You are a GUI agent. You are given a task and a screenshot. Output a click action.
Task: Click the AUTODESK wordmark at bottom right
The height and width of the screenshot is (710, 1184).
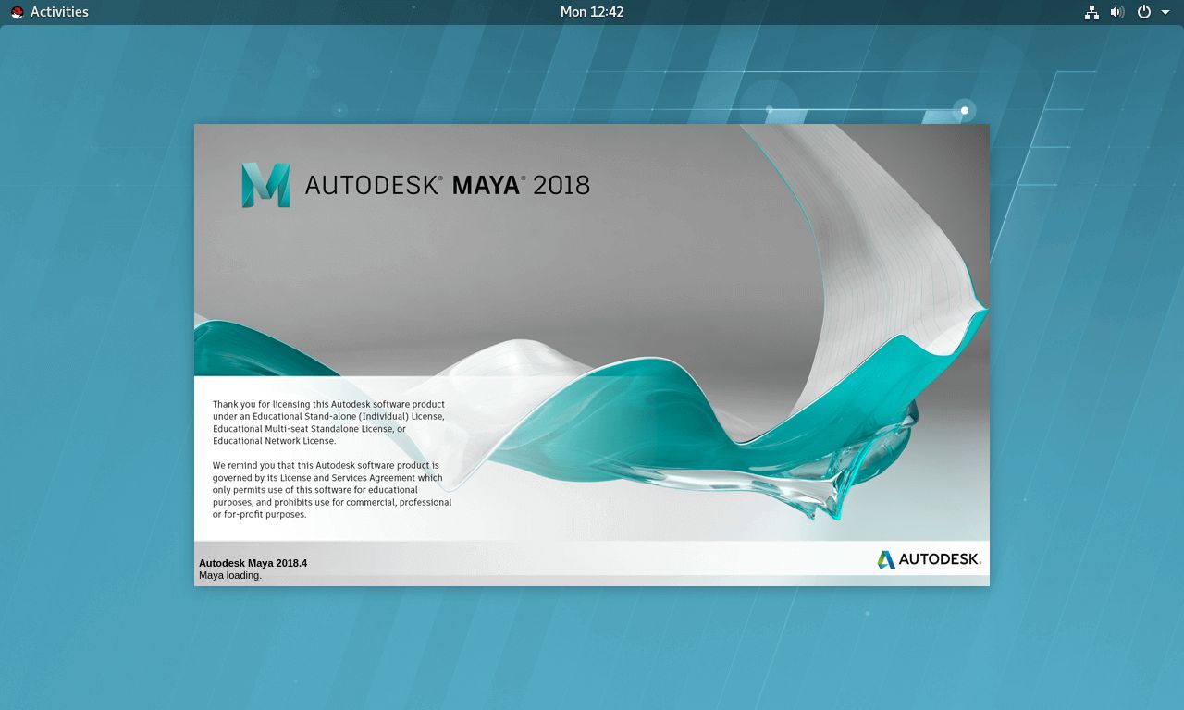click(940, 559)
